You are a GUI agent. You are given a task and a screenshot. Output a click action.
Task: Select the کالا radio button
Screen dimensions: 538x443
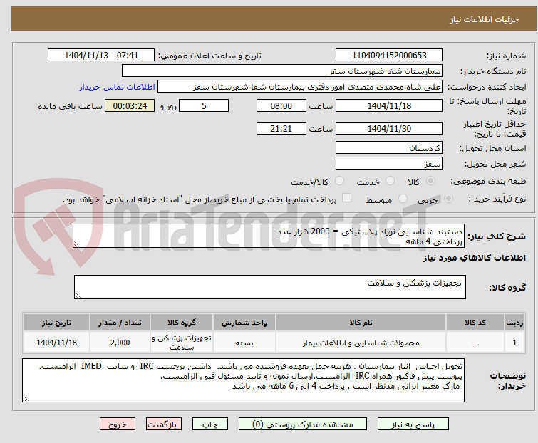tap(430, 181)
